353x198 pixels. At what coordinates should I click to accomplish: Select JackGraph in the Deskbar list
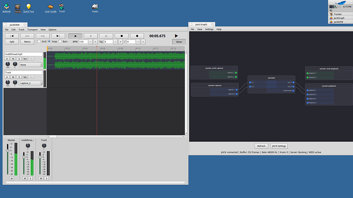[341, 18]
